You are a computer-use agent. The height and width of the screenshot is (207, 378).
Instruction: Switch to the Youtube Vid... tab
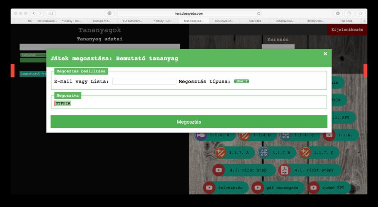pos(101,21)
